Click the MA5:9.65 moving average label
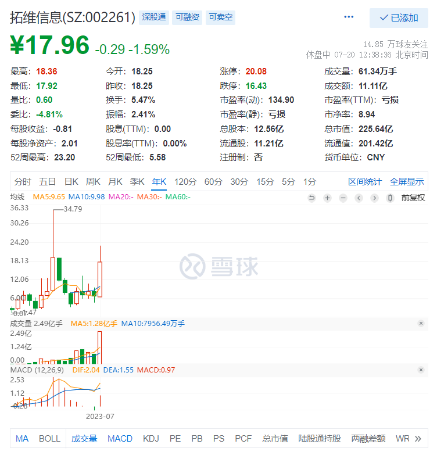 pyautogui.click(x=49, y=197)
